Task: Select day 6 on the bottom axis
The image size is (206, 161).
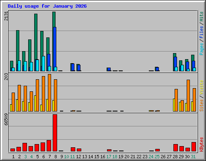Action: (x=43, y=157)
